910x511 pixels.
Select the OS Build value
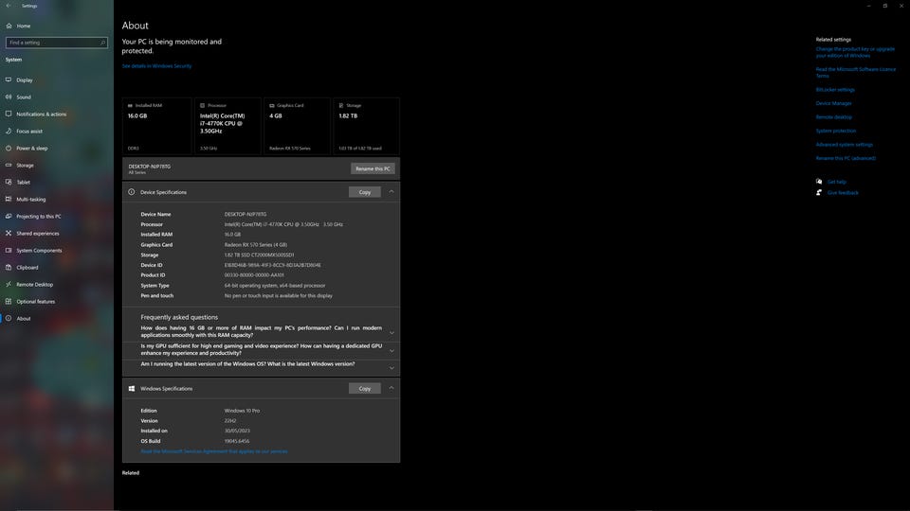(x=237, y=441)
